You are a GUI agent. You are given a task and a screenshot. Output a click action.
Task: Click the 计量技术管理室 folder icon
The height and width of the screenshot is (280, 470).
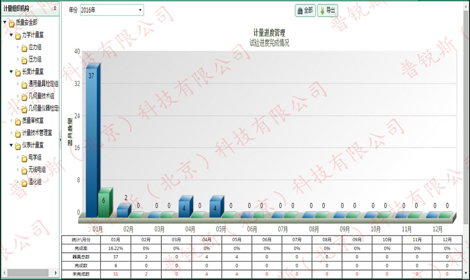coord(18,133)
